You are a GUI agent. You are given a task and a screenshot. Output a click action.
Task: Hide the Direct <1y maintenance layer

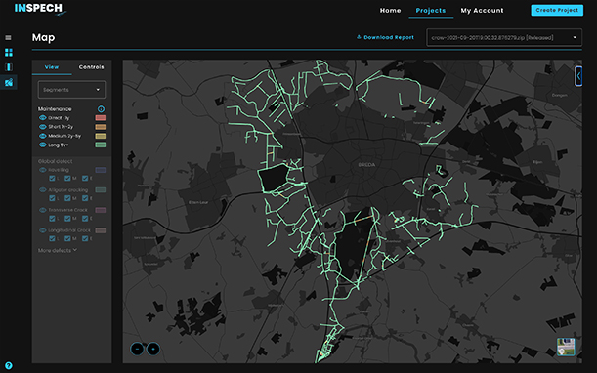43,118
